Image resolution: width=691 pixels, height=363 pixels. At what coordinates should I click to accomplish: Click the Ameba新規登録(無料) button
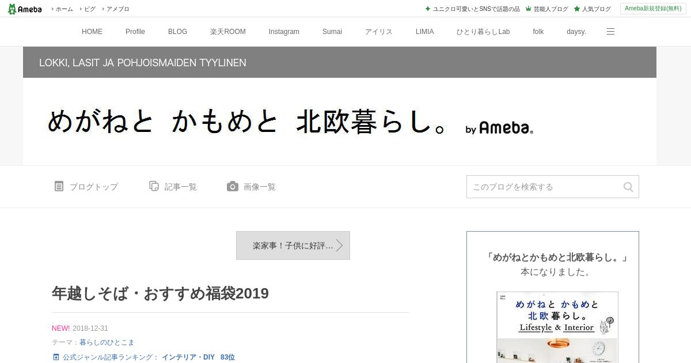[653, 9]
